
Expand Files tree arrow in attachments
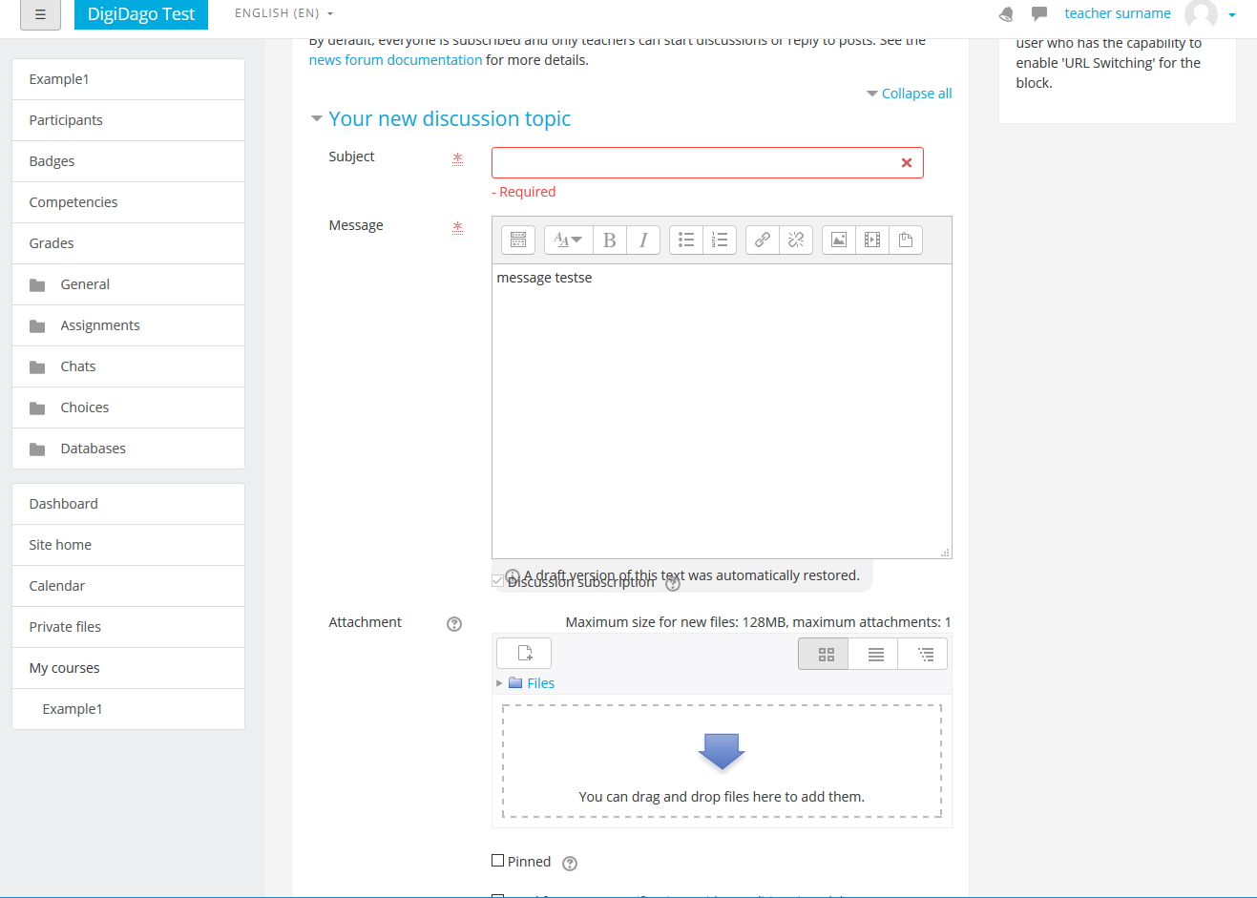499,683
